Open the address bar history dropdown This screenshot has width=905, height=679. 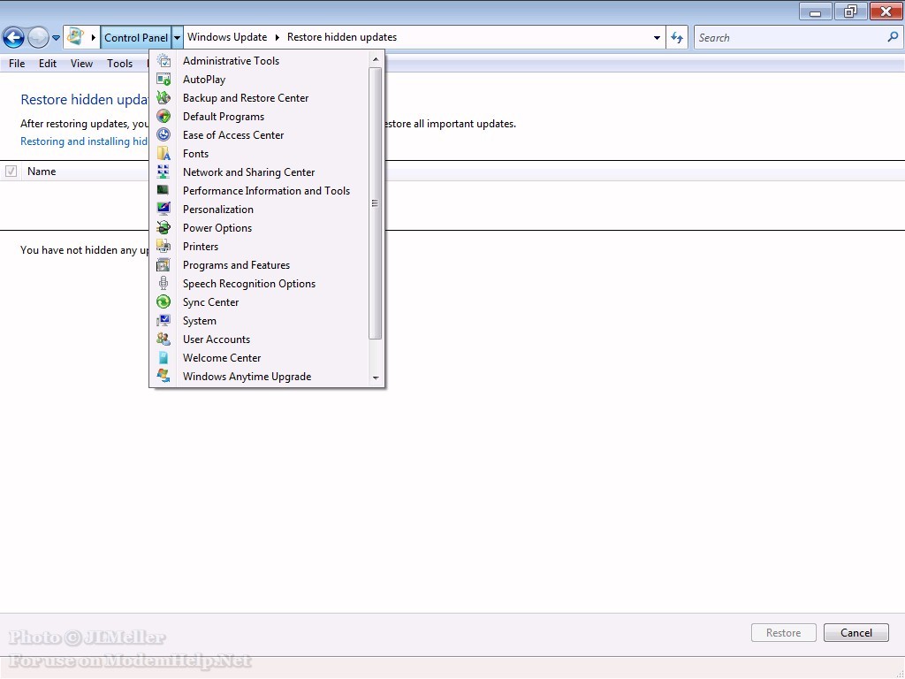coord(657,37)
